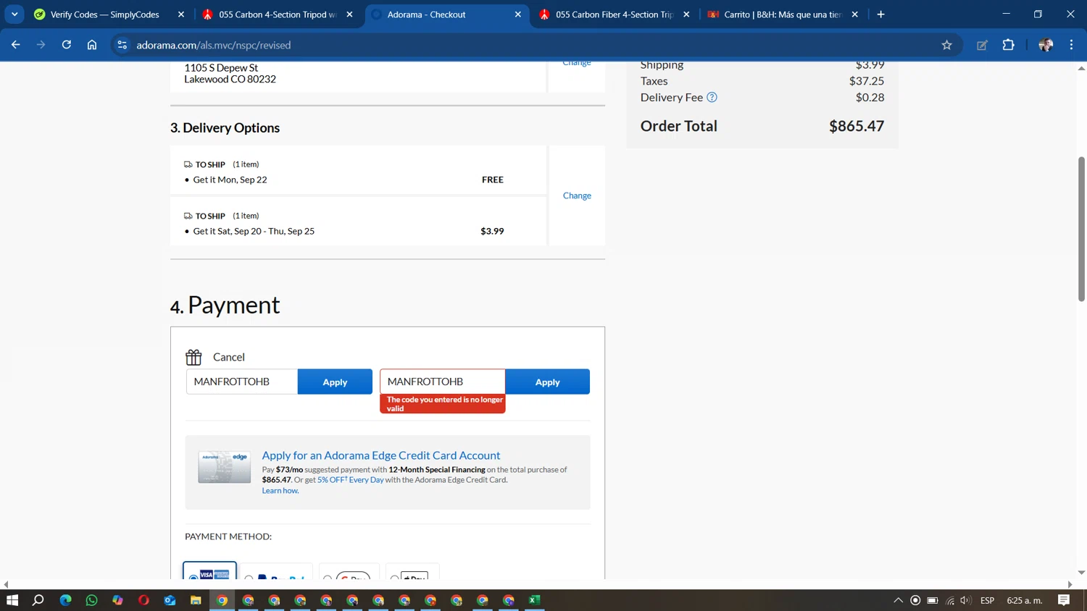Click the right MANFROTTOHB input with error
Viewport: 1087px width, 611px height.
(443, 382)
